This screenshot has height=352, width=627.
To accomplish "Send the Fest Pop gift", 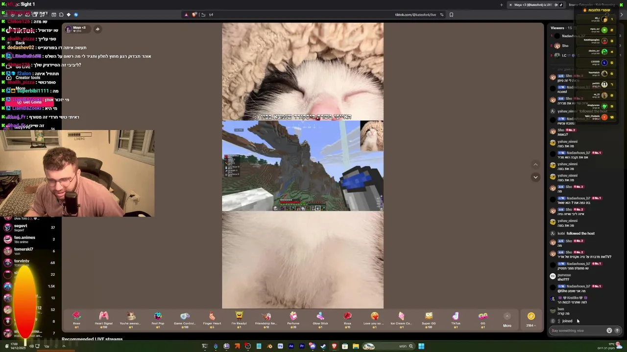I will click(x=158, y=319).
